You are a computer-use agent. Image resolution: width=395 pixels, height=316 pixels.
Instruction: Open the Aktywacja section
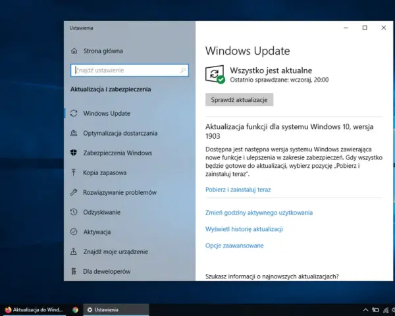(x=130, y=232)
